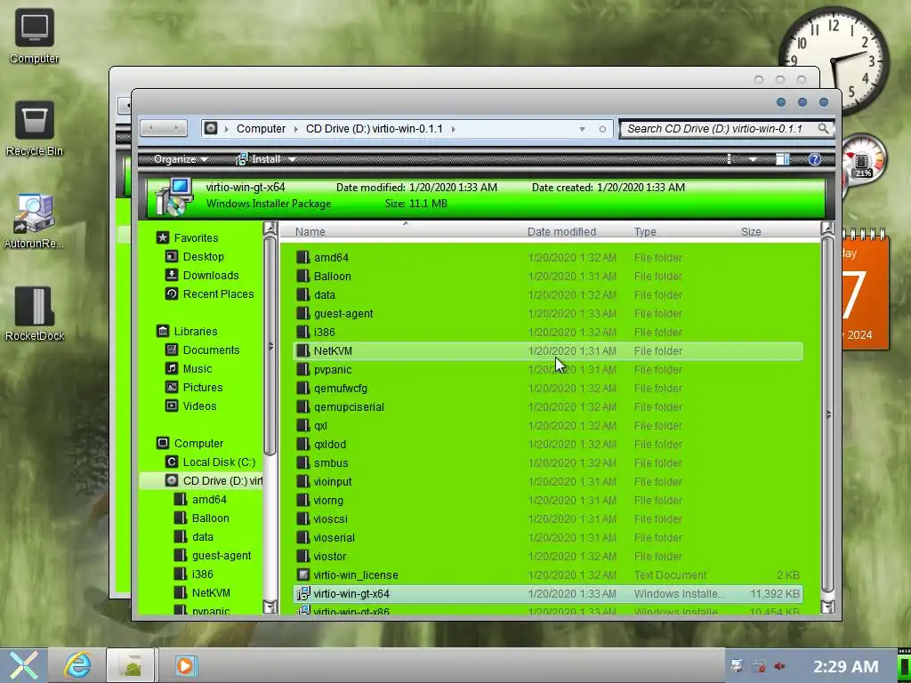This screenshot has width=911, height=683.
Task: Click the Local Disk (C:) drive icon
Action: tap(172, 462)
